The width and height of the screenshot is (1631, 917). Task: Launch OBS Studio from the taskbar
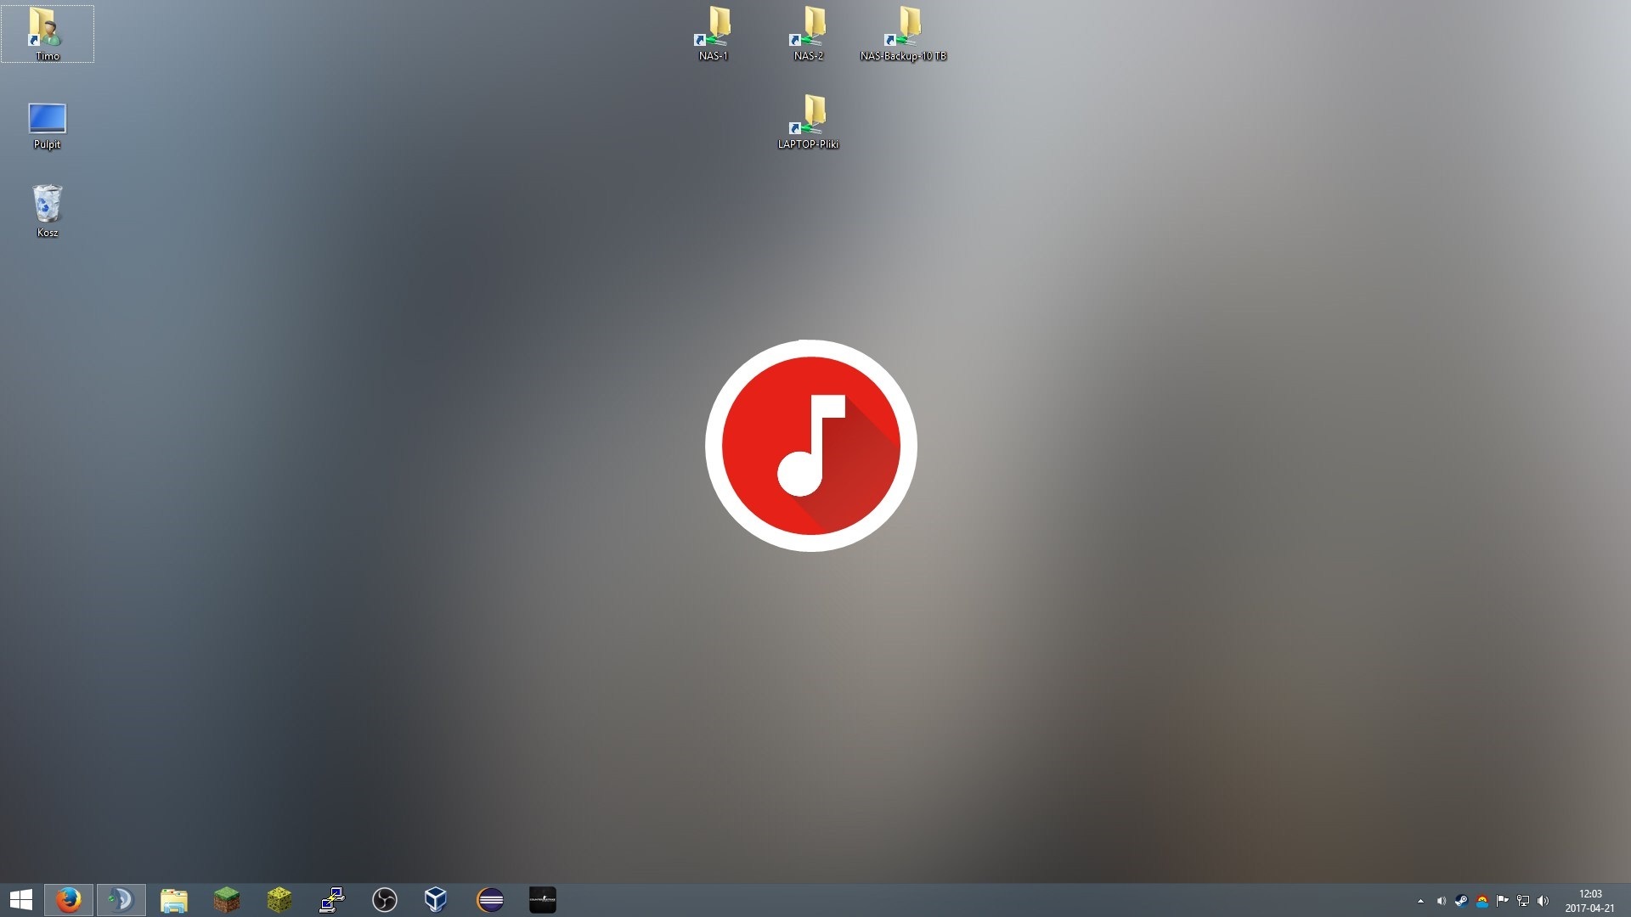tap(385, 899)
